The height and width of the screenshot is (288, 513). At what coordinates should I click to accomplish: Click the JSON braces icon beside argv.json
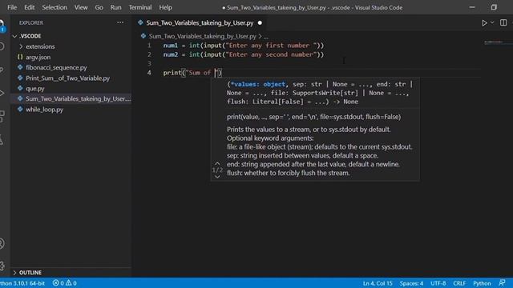coord(20,57)
